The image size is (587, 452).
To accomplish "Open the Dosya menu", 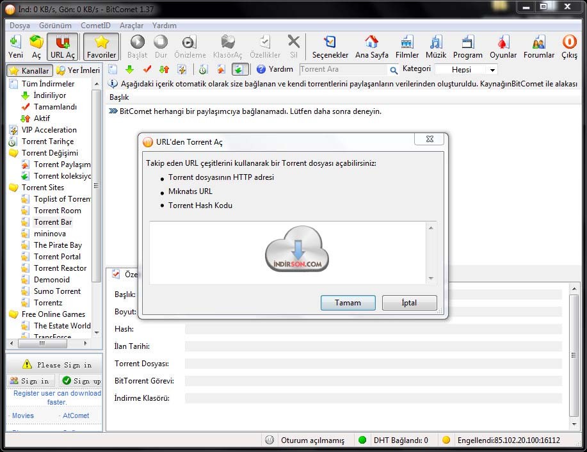I will [19, 26].
